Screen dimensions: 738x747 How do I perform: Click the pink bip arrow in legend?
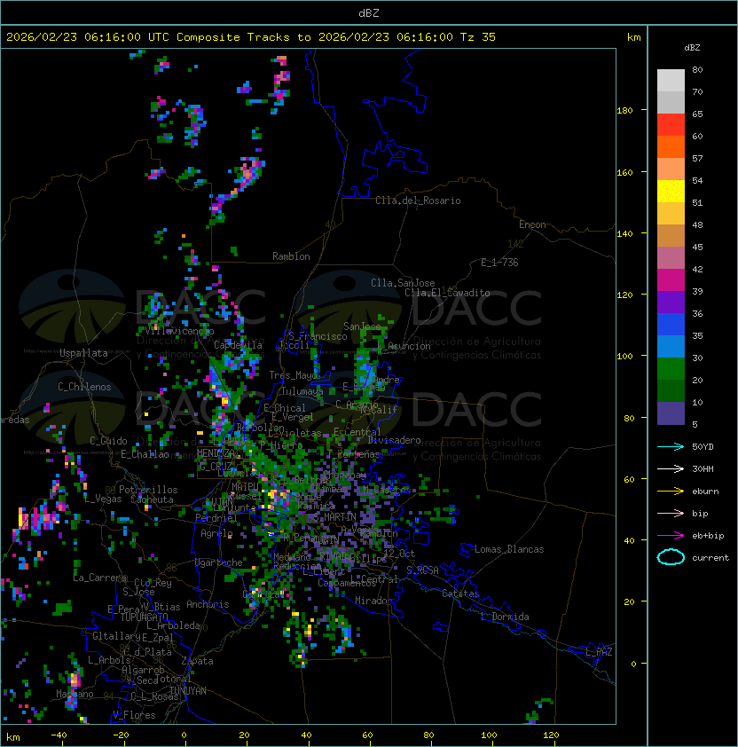pos(671,513)
